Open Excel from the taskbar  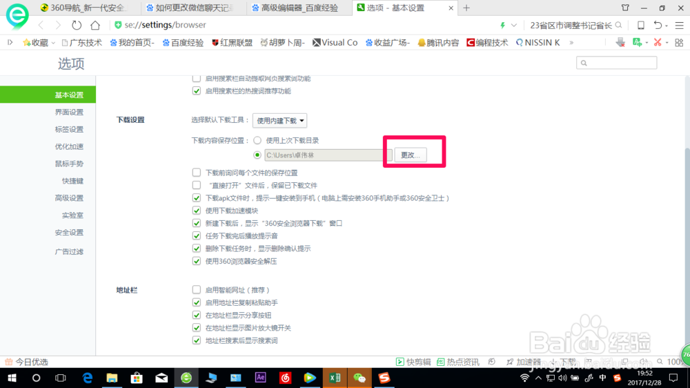(x=335, y=378)
